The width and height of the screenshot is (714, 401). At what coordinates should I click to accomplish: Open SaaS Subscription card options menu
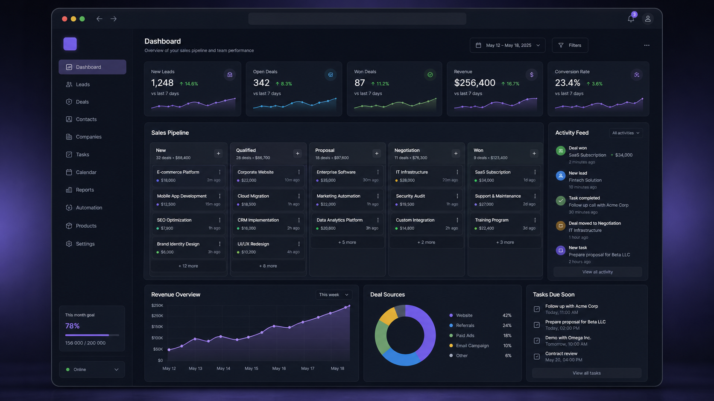click(535, 172)
